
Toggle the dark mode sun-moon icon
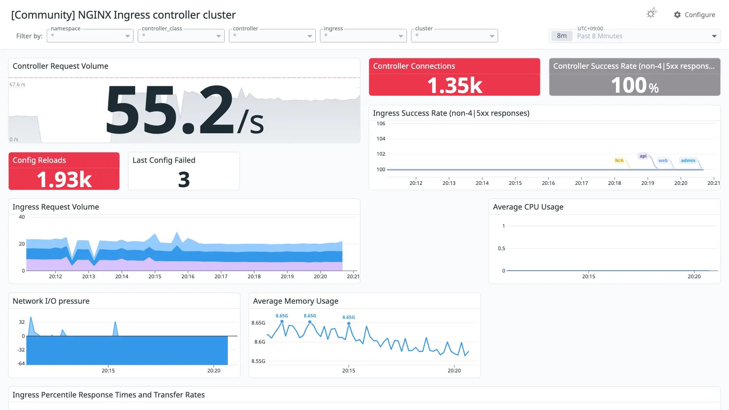coord(652,13)
